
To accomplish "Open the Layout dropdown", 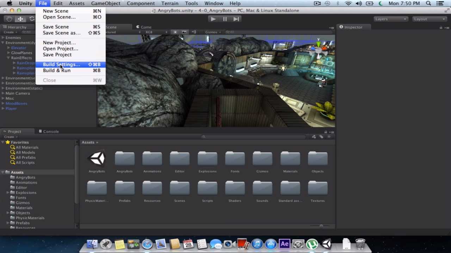I will (429, 19).
